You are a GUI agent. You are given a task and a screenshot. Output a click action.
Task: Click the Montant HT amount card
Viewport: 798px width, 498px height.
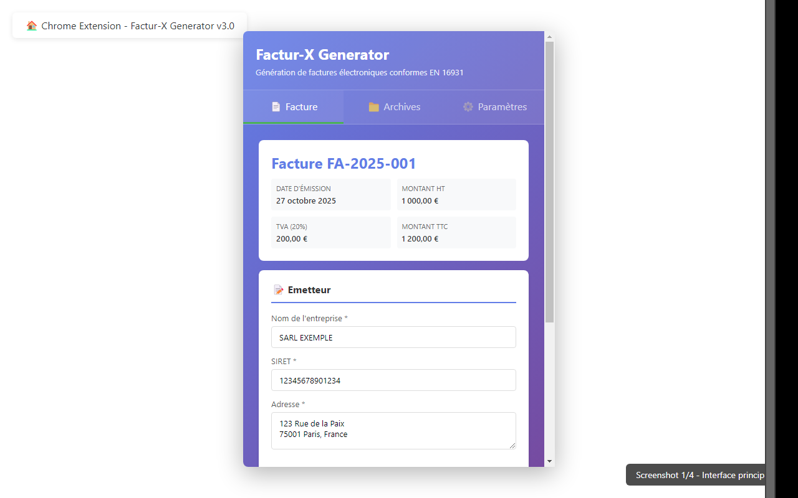[456, 195]
